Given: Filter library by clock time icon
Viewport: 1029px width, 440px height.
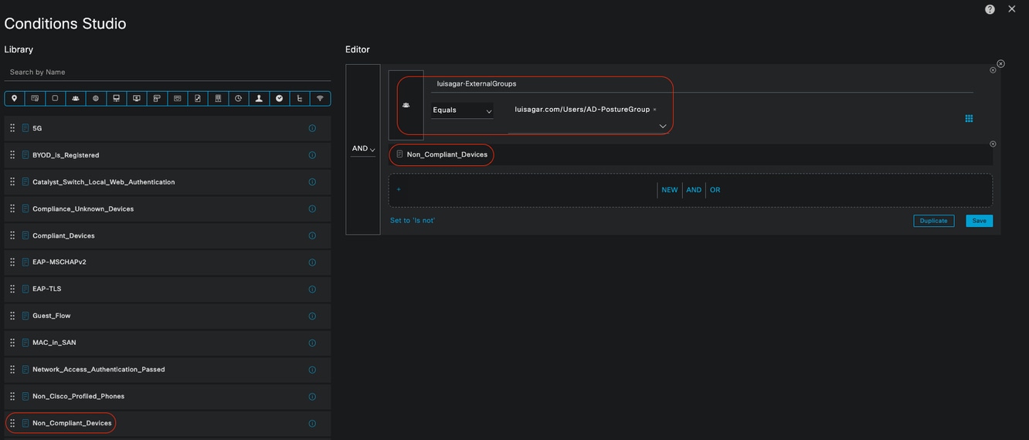Looking at the screenshot, I should [238, 99].
